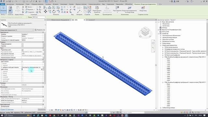Toggle the Параметры auto checkbox
This screenshot has height=117, width=208.
pos(22,50)
